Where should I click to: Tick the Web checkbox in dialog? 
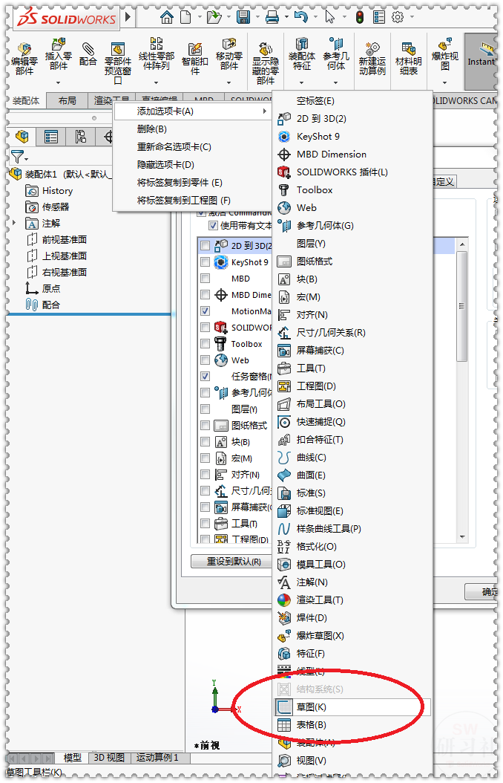coord(205,360)
